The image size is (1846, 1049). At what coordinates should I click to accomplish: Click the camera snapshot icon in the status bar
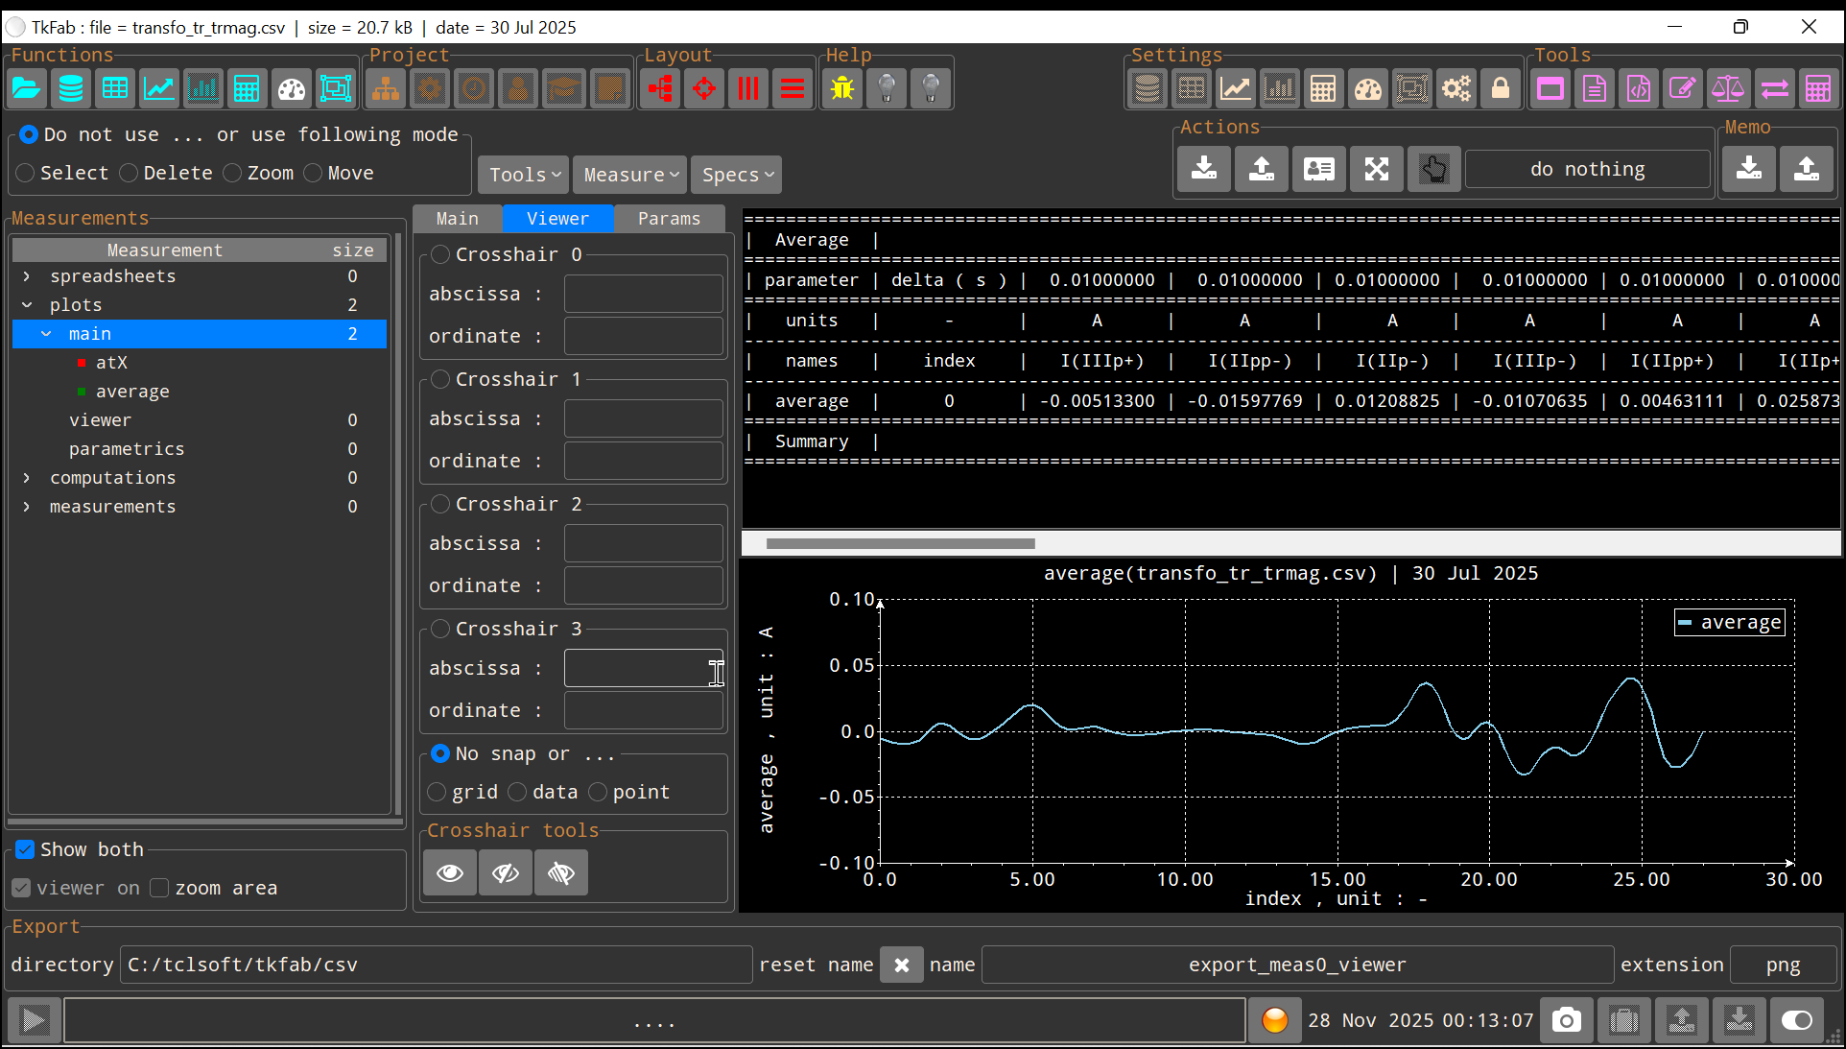point(1566,1020)
